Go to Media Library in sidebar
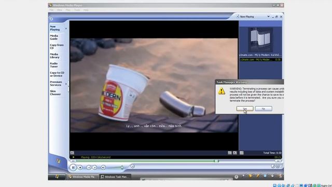This screenshot has height=187, width=332. coord(54,56)
